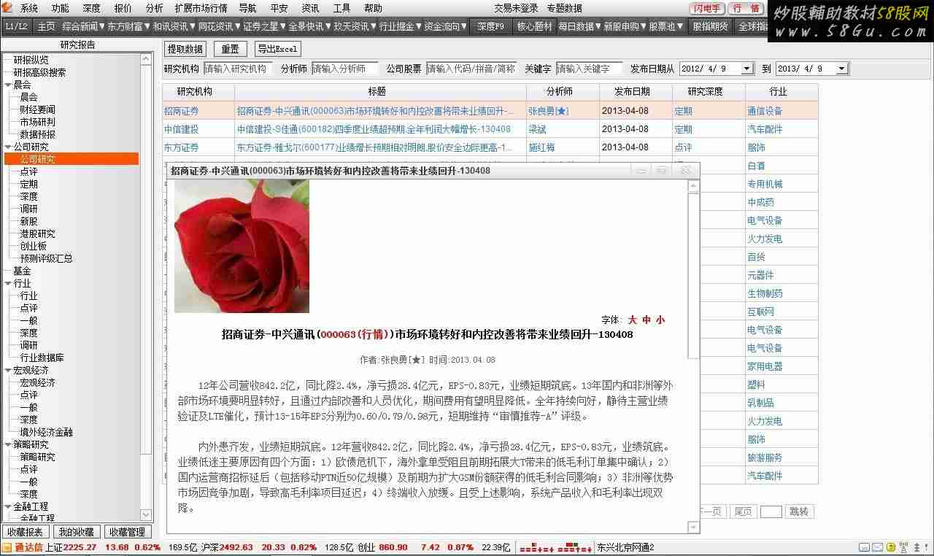Open the 中信建投 S佳通 report title link
This screenshot has width=934, height=556.
(x=374, y=129)
